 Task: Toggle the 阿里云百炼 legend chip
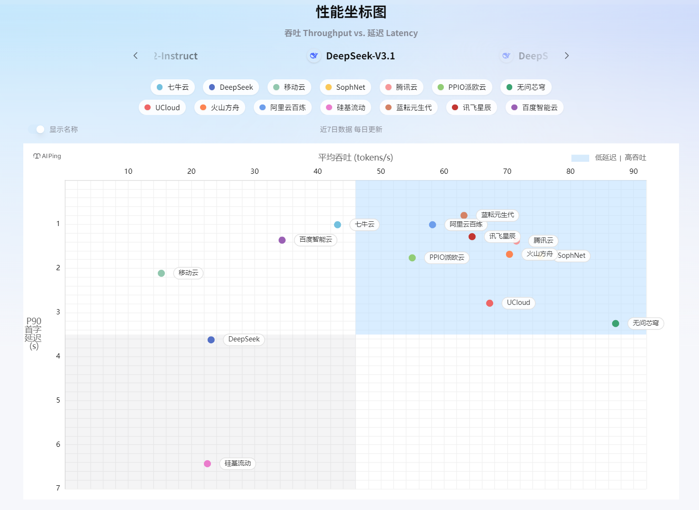click(x=283, y=108)
